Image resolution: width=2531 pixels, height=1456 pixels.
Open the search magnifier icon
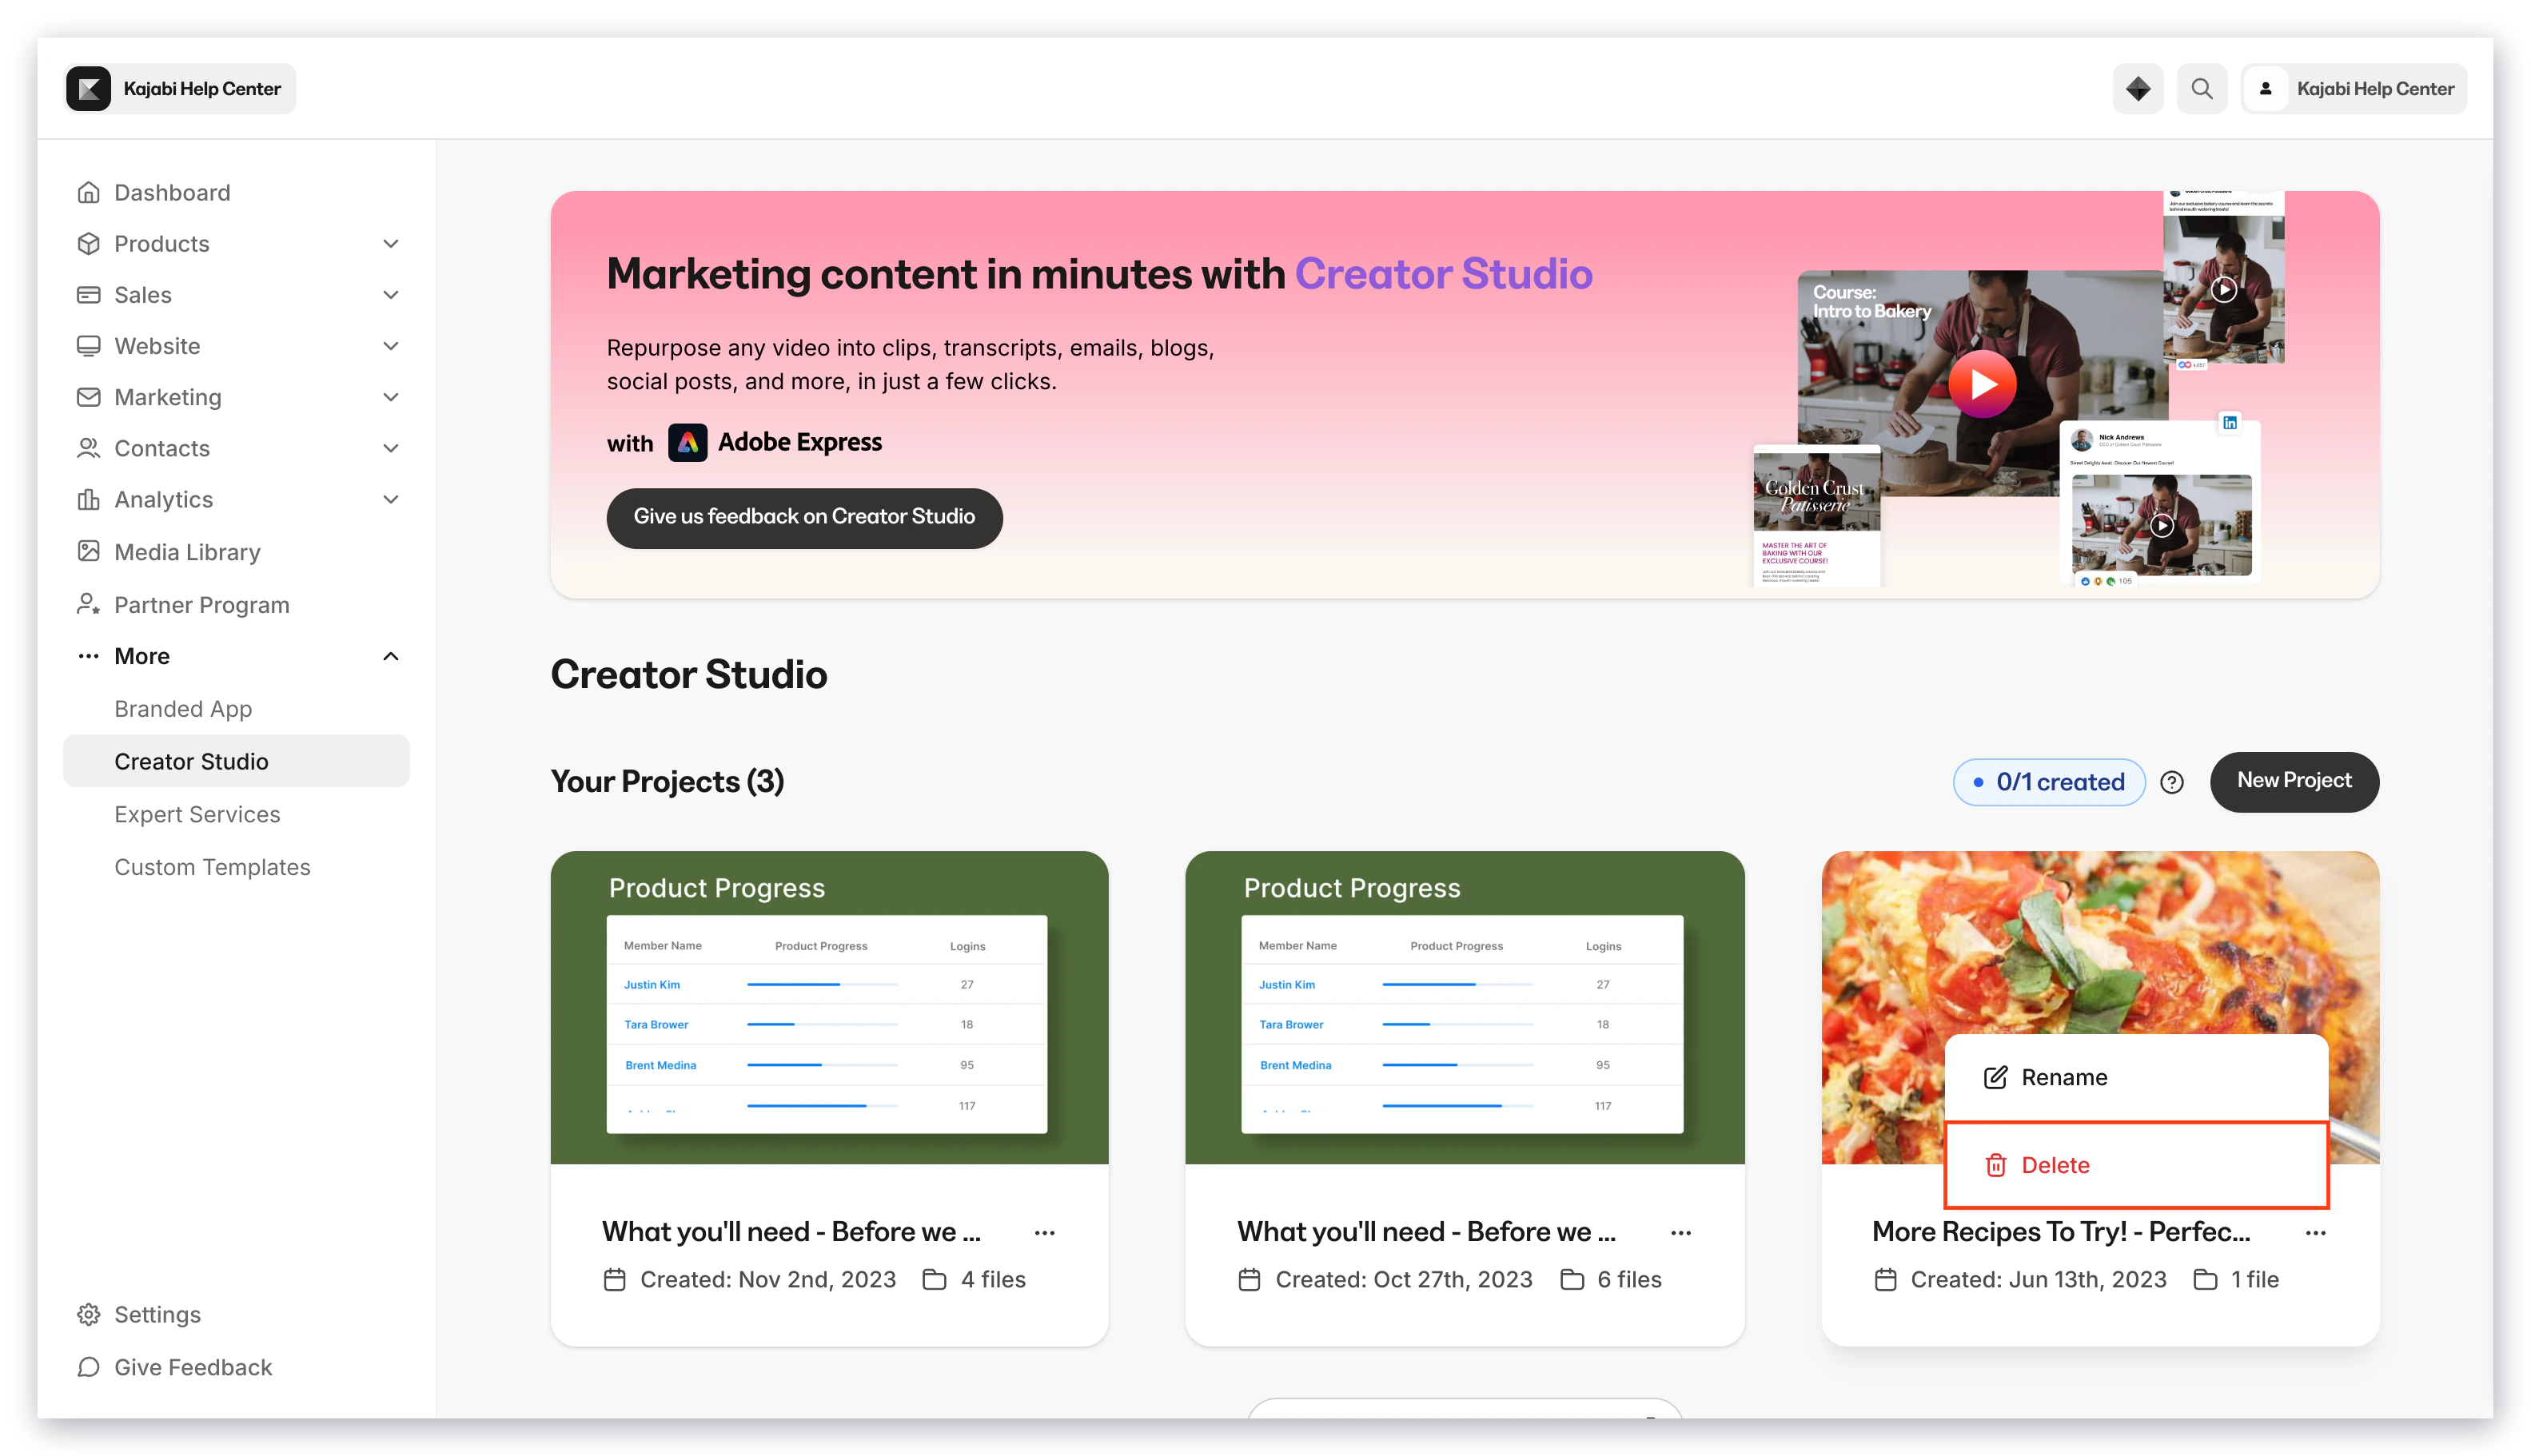(2201, 89)
